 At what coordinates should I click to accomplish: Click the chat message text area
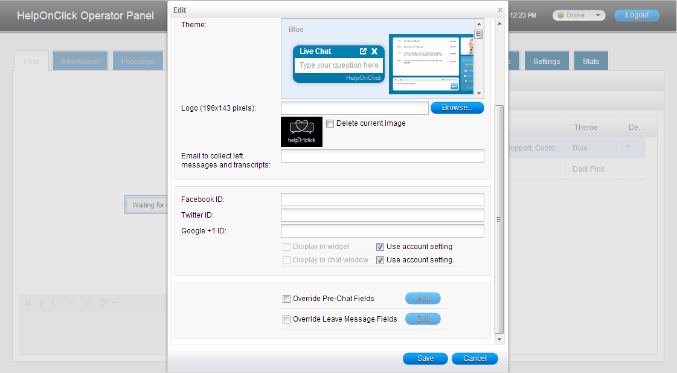click(93, 333)
